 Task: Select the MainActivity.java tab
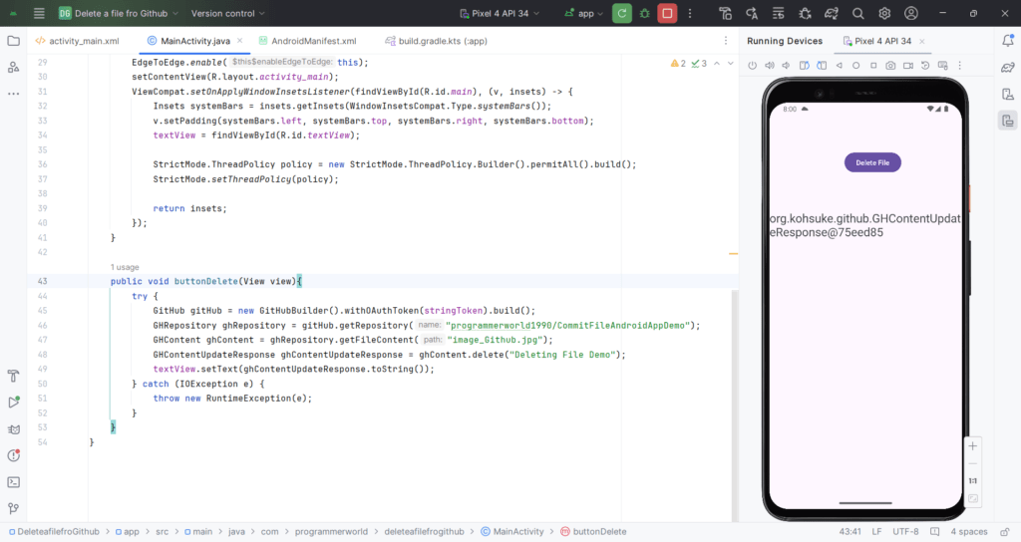(194, 41)
